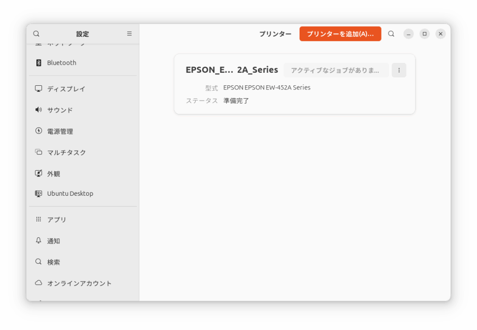Click プリンターを追加(A)... button
This screenshot has width=477, height=330.
tap(340, 34)
